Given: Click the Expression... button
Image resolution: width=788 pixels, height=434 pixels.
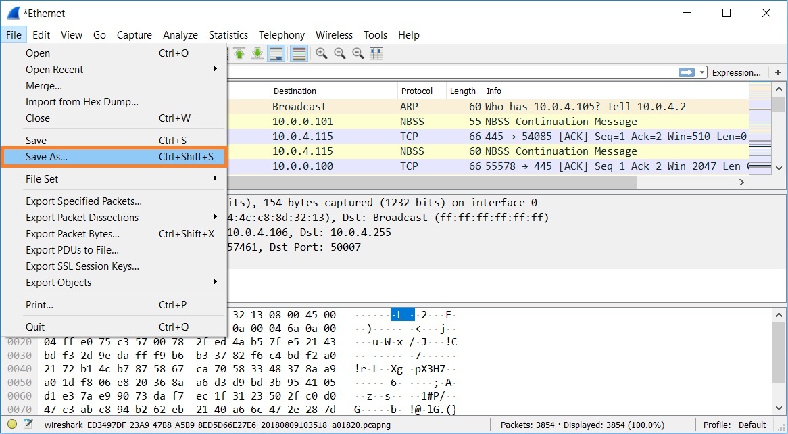Looking at the screenshot, I should [x=737, y=72].
